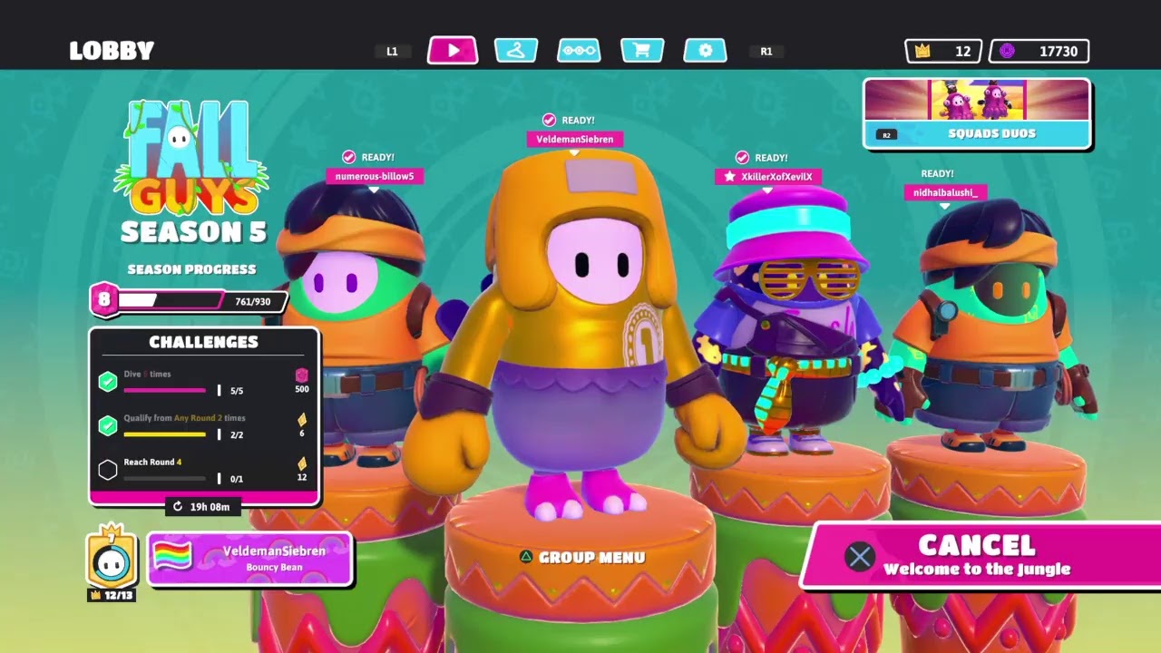Click the 6 fame reward icon
Image resolution: width=1161 pixels, height=653 pixels.
pos(302,419)
